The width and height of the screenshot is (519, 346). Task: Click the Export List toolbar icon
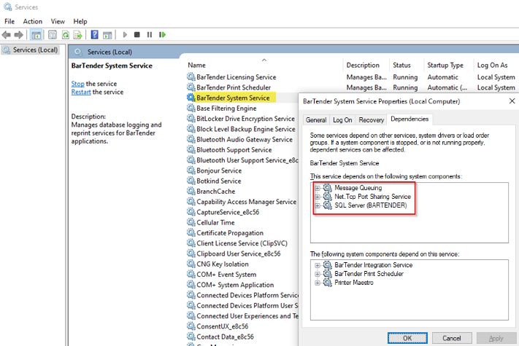(x=78, y=34)
